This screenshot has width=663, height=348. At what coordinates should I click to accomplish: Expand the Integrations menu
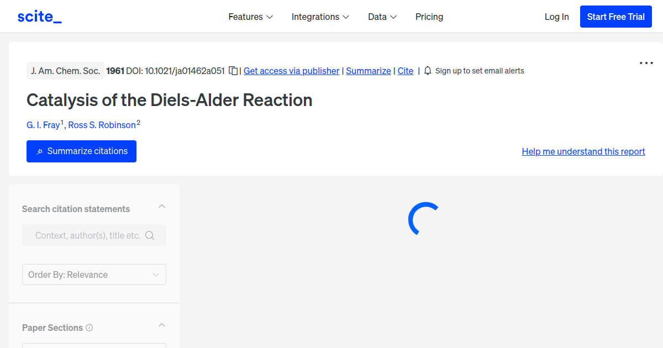coord(320,17)
